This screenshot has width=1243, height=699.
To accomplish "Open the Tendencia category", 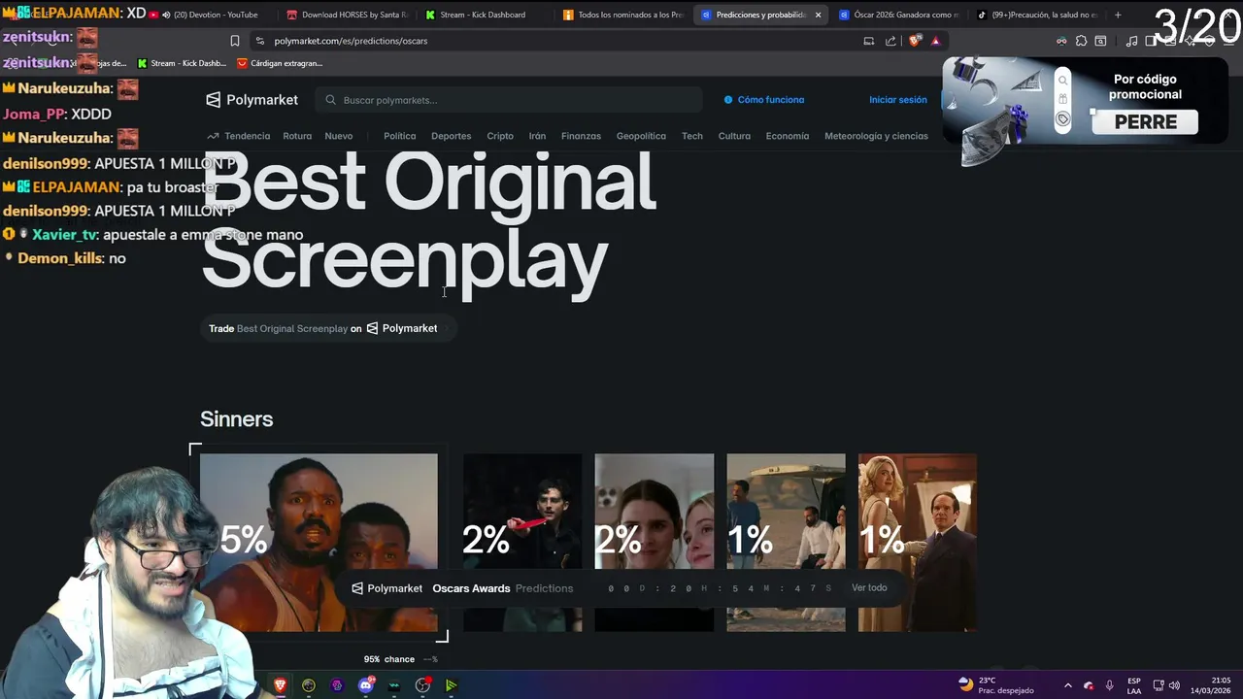I will [x=238, y=136].
